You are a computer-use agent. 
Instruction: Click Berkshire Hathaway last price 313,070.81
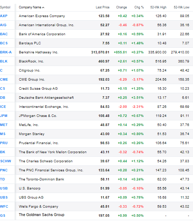100,52
